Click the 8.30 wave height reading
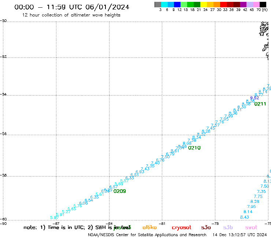This screenshot has width=271, height=238. 242,107
